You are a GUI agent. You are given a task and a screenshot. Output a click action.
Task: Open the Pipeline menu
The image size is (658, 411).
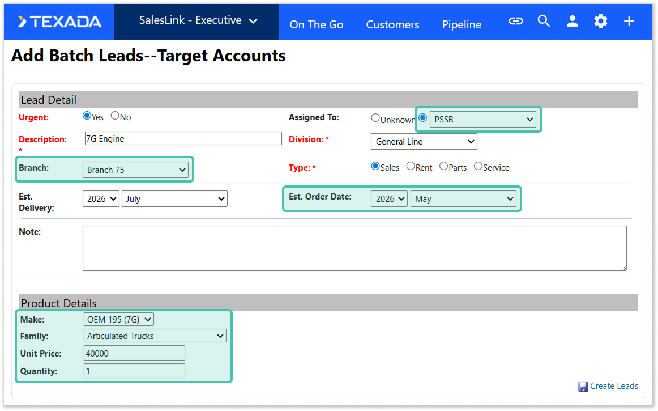[x=462, y=25]
